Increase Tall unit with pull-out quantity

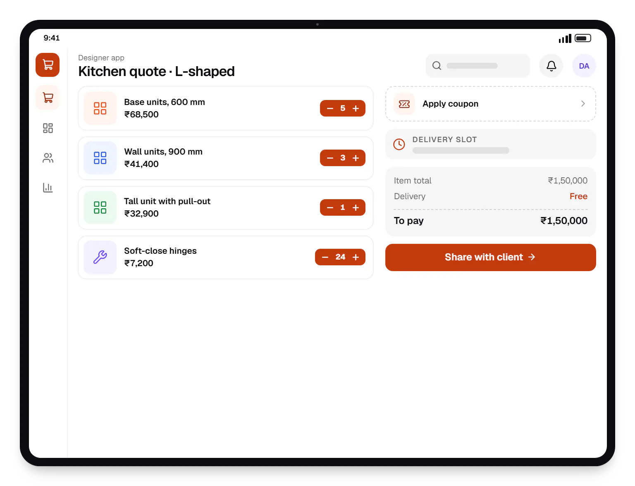356,207
